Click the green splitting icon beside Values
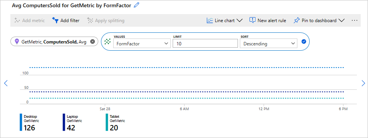Image resolution: width=368 pixels, height=138 pixels. point(107,42)
